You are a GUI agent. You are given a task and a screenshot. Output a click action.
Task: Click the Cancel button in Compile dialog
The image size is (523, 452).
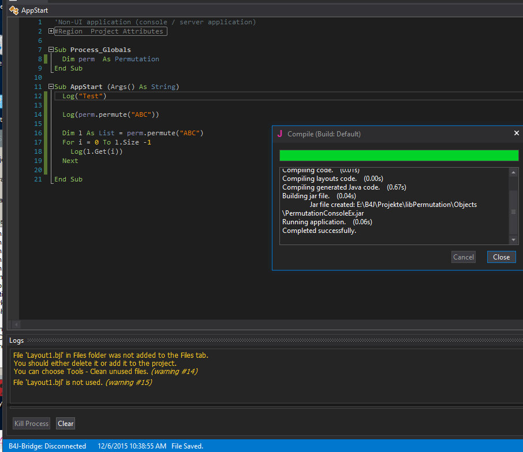[x=463, y=257]
